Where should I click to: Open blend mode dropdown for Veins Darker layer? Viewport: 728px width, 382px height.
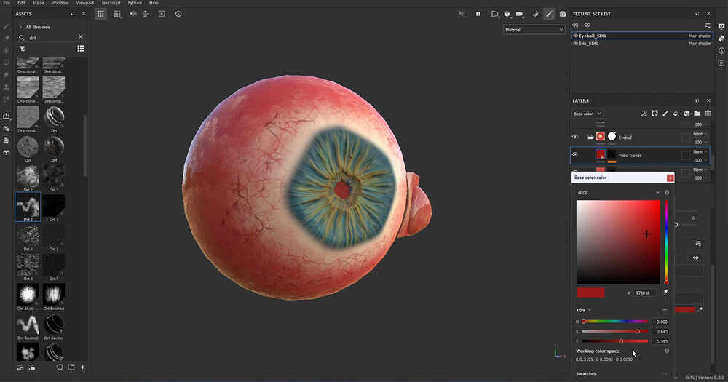coord(700,152)
